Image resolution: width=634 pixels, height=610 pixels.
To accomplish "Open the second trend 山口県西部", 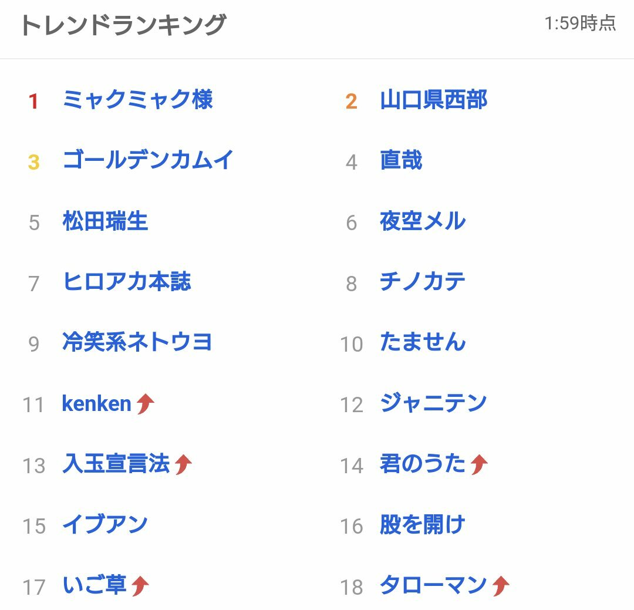I will [434, 99].
